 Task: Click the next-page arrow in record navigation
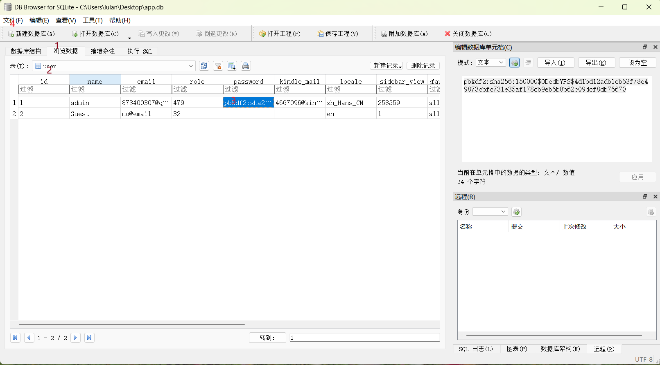point(75,338)
